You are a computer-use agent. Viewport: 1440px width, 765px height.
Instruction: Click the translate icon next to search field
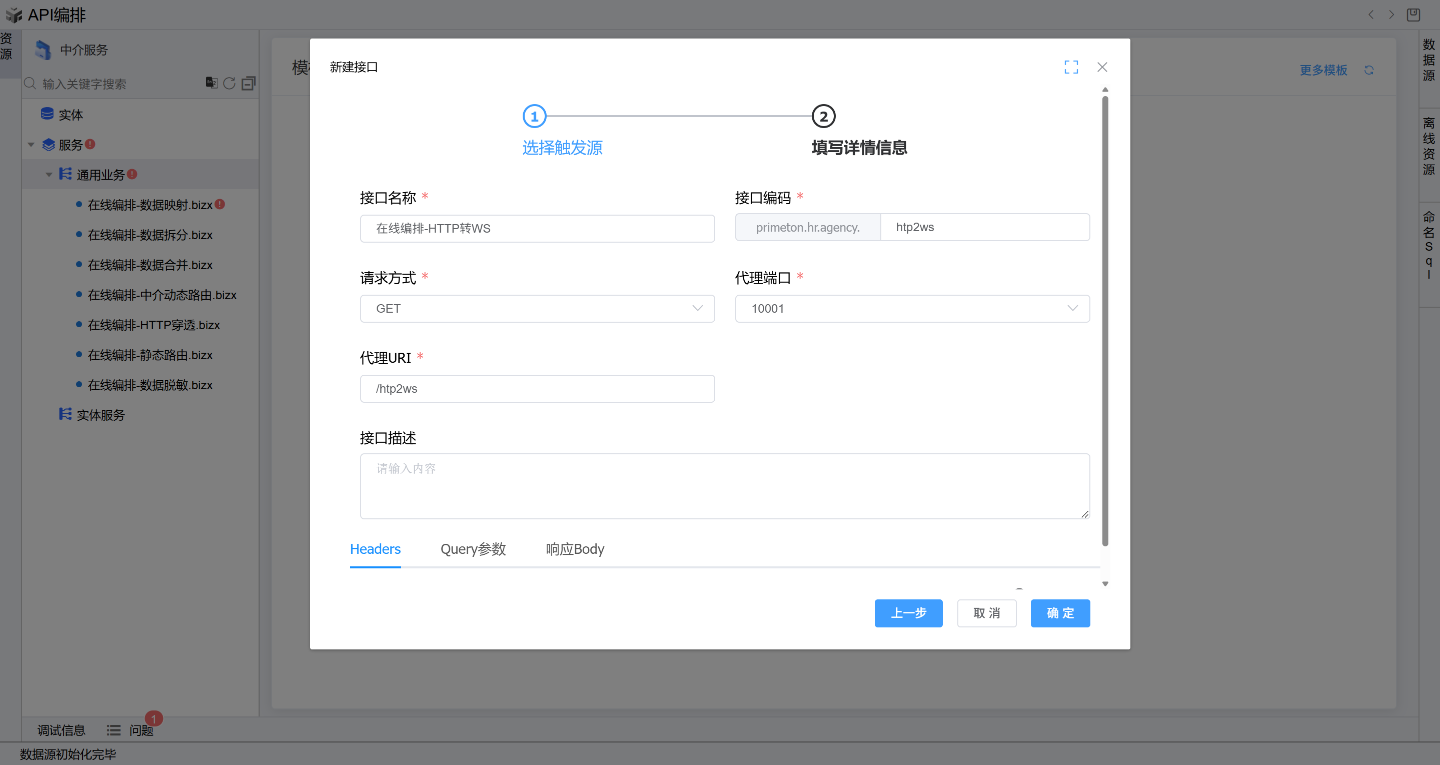tap(211, 83)
